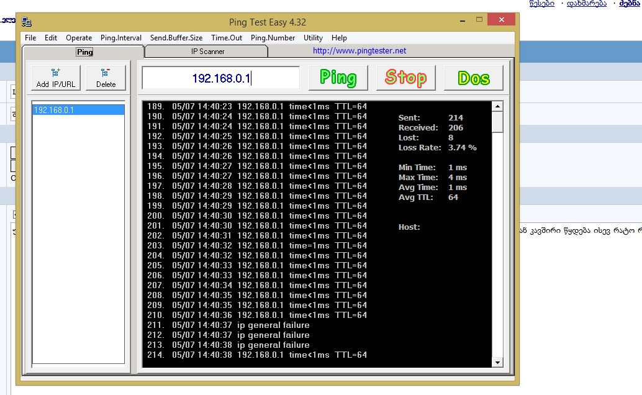The height and width of the screenshot is (395, 642).
Task: Switch to the IP Scanner tab
Action: pos(207,52)
